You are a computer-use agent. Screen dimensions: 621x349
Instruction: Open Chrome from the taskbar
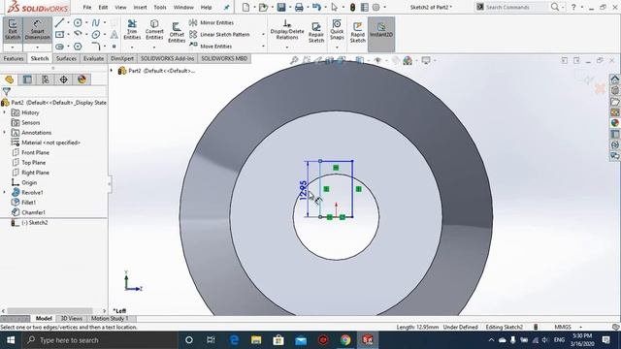click(x=345, y=340)
